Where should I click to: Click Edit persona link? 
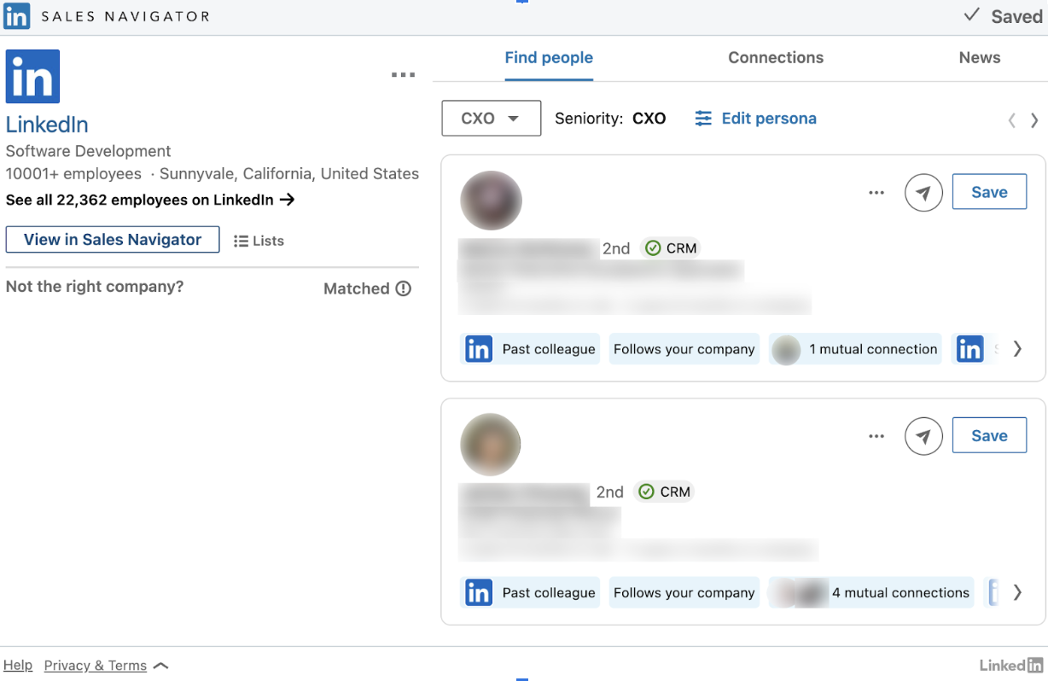755,119
